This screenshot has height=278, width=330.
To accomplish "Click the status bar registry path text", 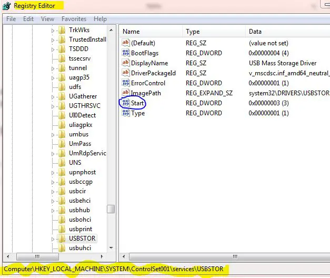I will tap(114, 269).
